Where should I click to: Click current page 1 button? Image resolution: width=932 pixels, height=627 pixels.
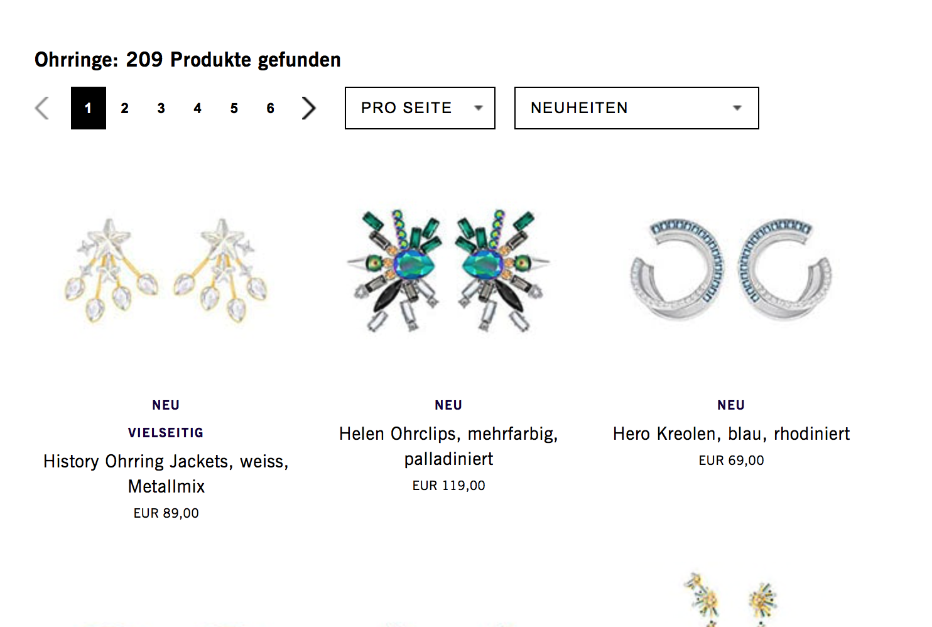point(89,108)
